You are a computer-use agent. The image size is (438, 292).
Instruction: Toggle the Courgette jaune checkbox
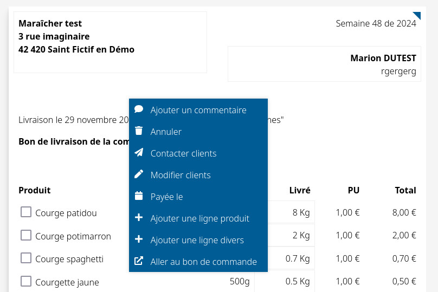pyautogui.click(x=25, y=281)
